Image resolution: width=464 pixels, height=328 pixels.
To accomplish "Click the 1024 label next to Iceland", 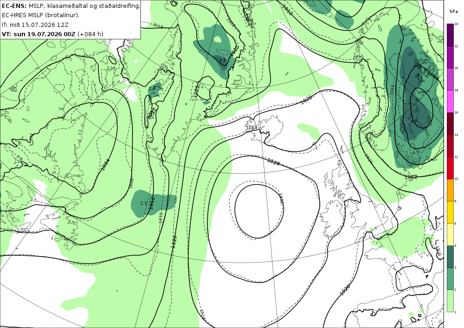I will [x=251, y=128].
